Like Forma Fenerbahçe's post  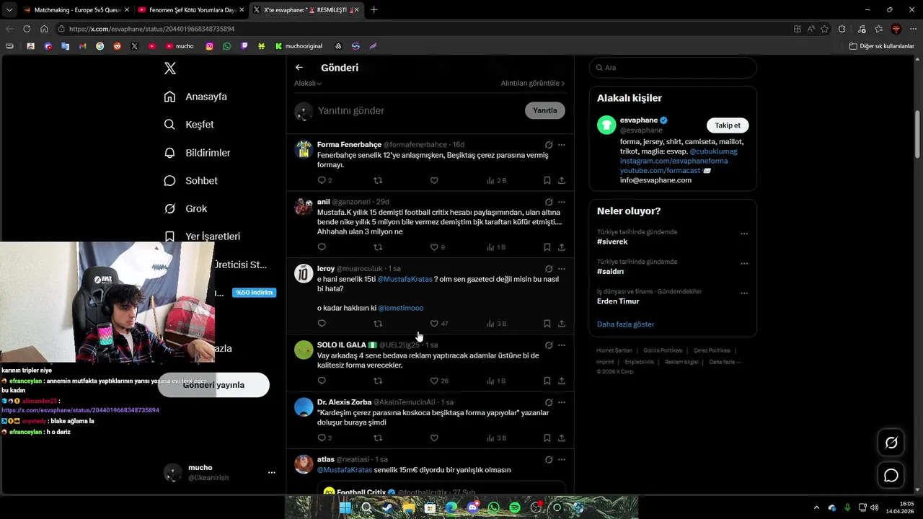434,181
